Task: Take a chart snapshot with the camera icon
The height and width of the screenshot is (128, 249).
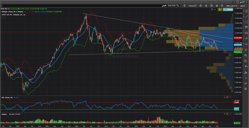Action: tap(201, 6)
